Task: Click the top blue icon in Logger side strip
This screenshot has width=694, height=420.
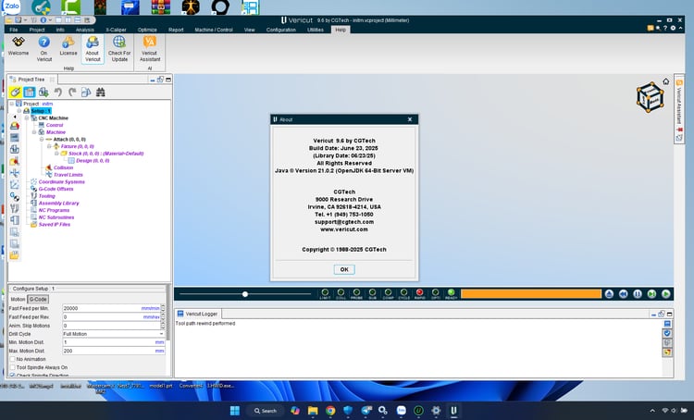Action: [x=667, y=324]
